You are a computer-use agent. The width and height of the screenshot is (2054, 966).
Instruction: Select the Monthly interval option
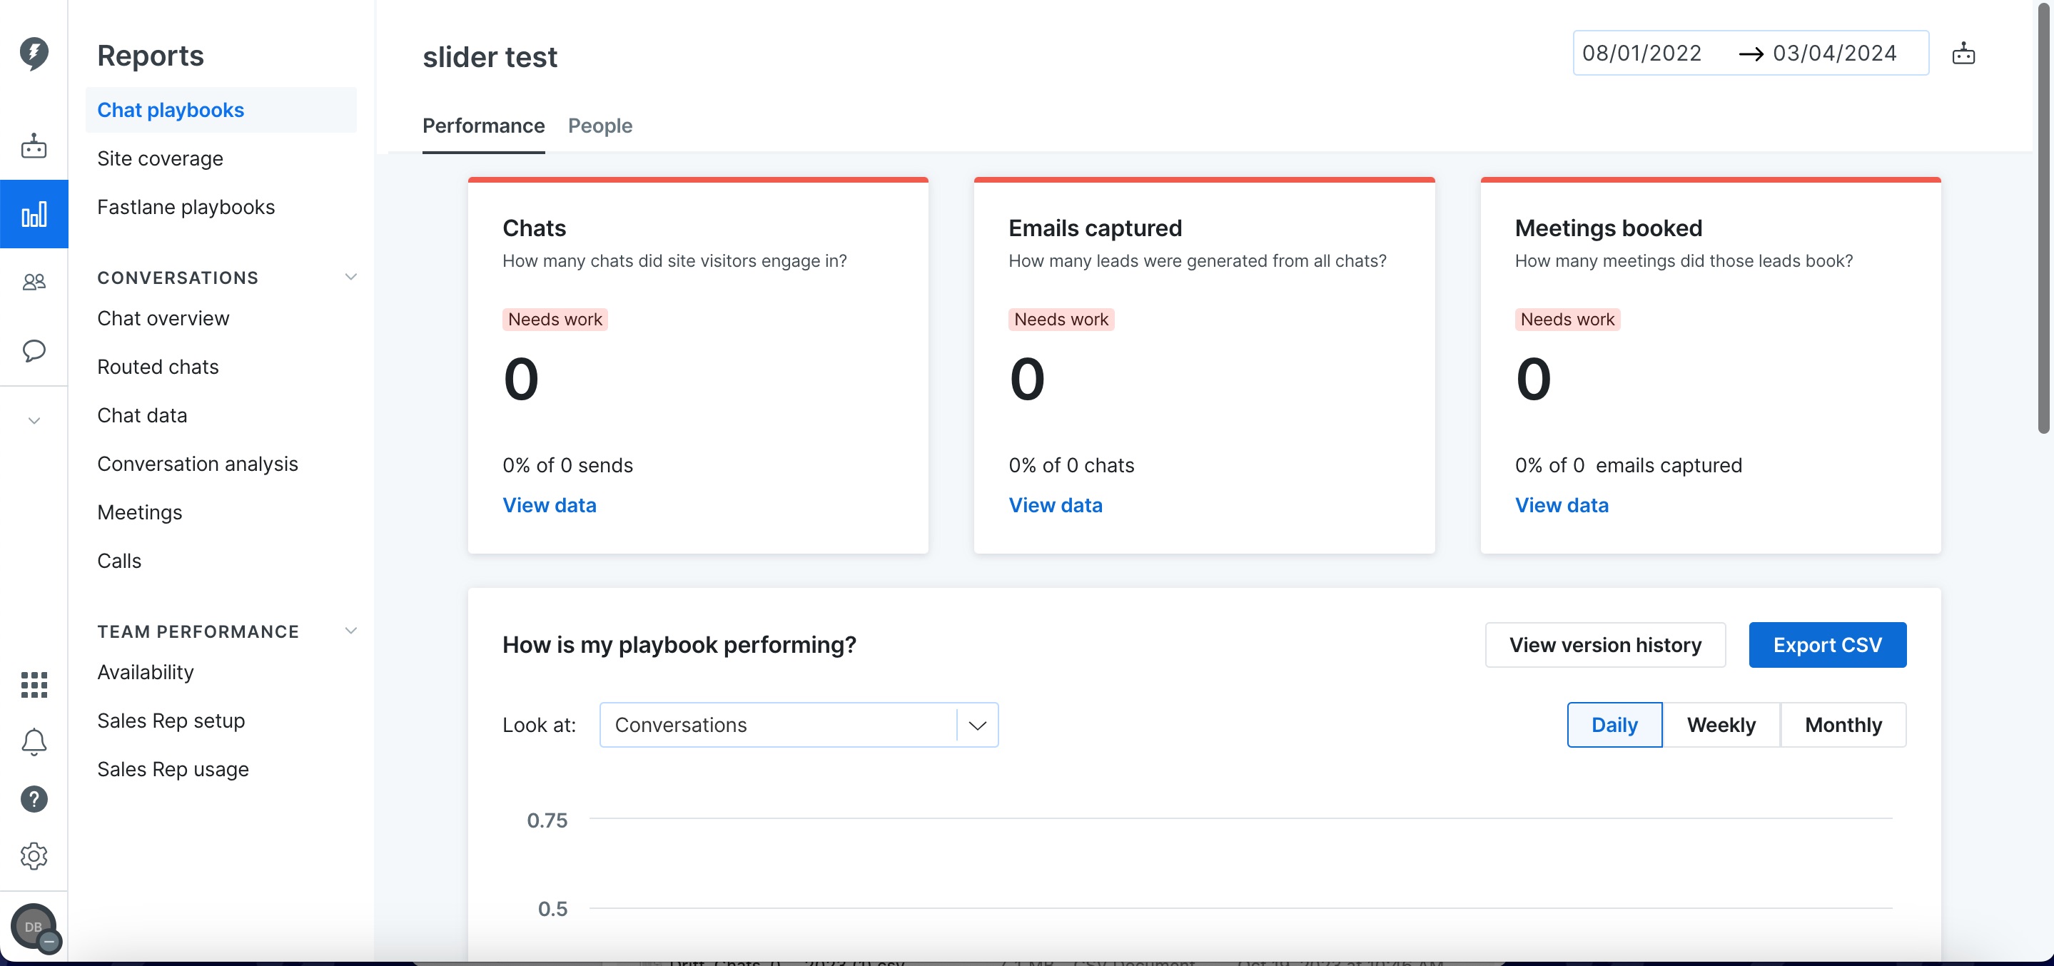(1843, 725)
